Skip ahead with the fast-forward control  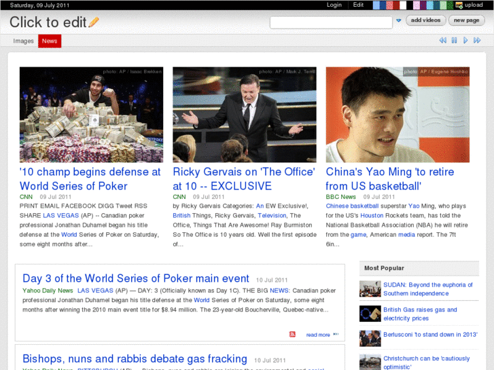click(x=478, y=41)
